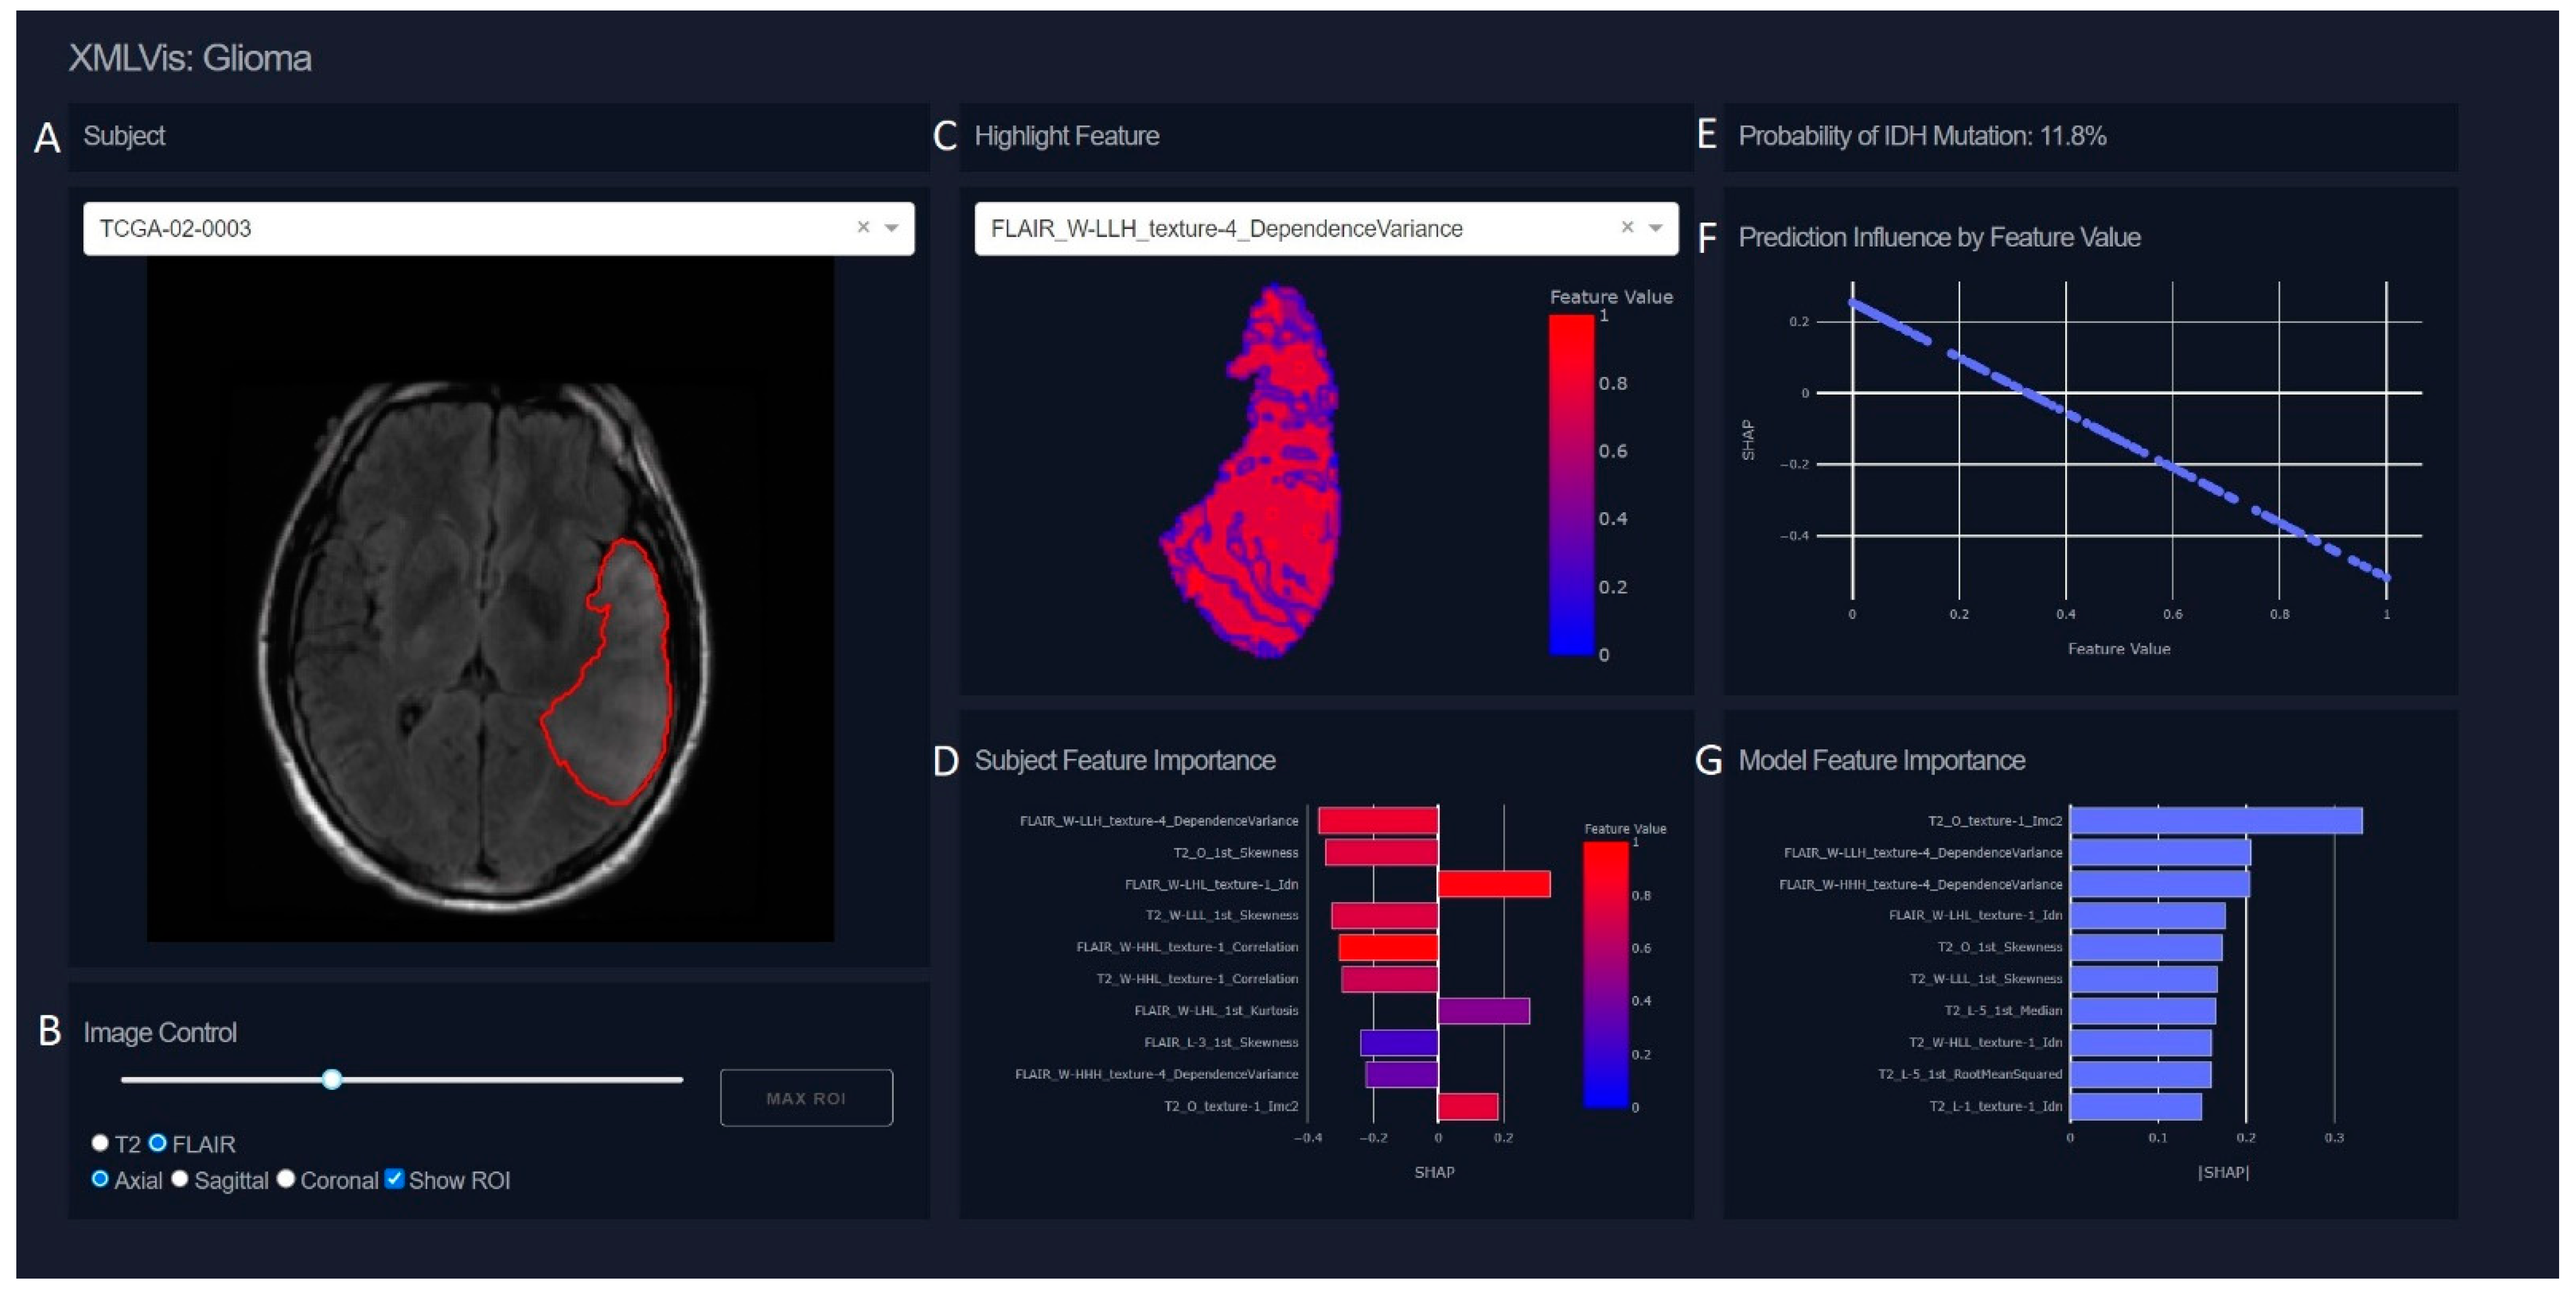Clear the TCGA-02-0003 subject selection
Image resolution: width=2576 pixels, height=1292 pixels.
(863, 227)
